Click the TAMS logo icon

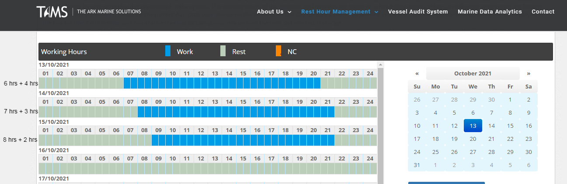tap(51, 12)
